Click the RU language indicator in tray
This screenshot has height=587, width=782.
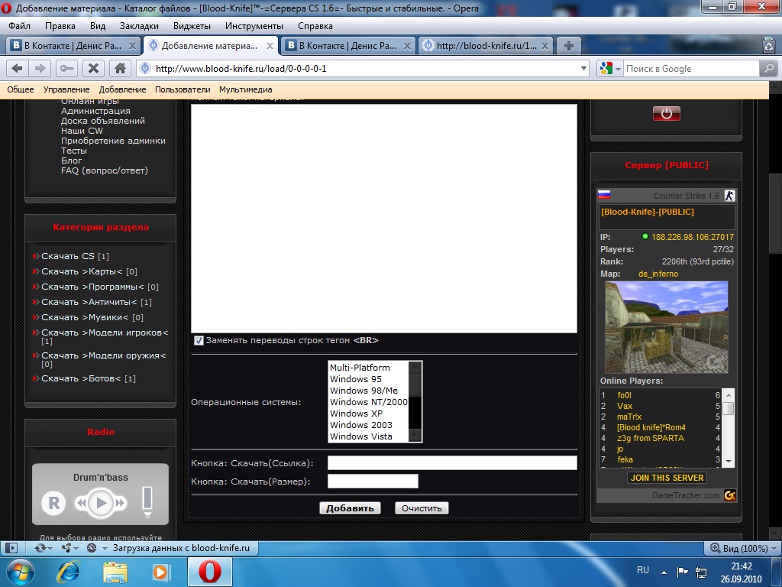click(643, 570)
